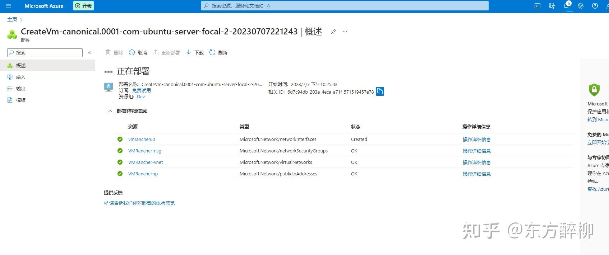Copy the correlation ID with copy icon
The image size is (609, 255).
pyautogui.click(x=380, y=92)
